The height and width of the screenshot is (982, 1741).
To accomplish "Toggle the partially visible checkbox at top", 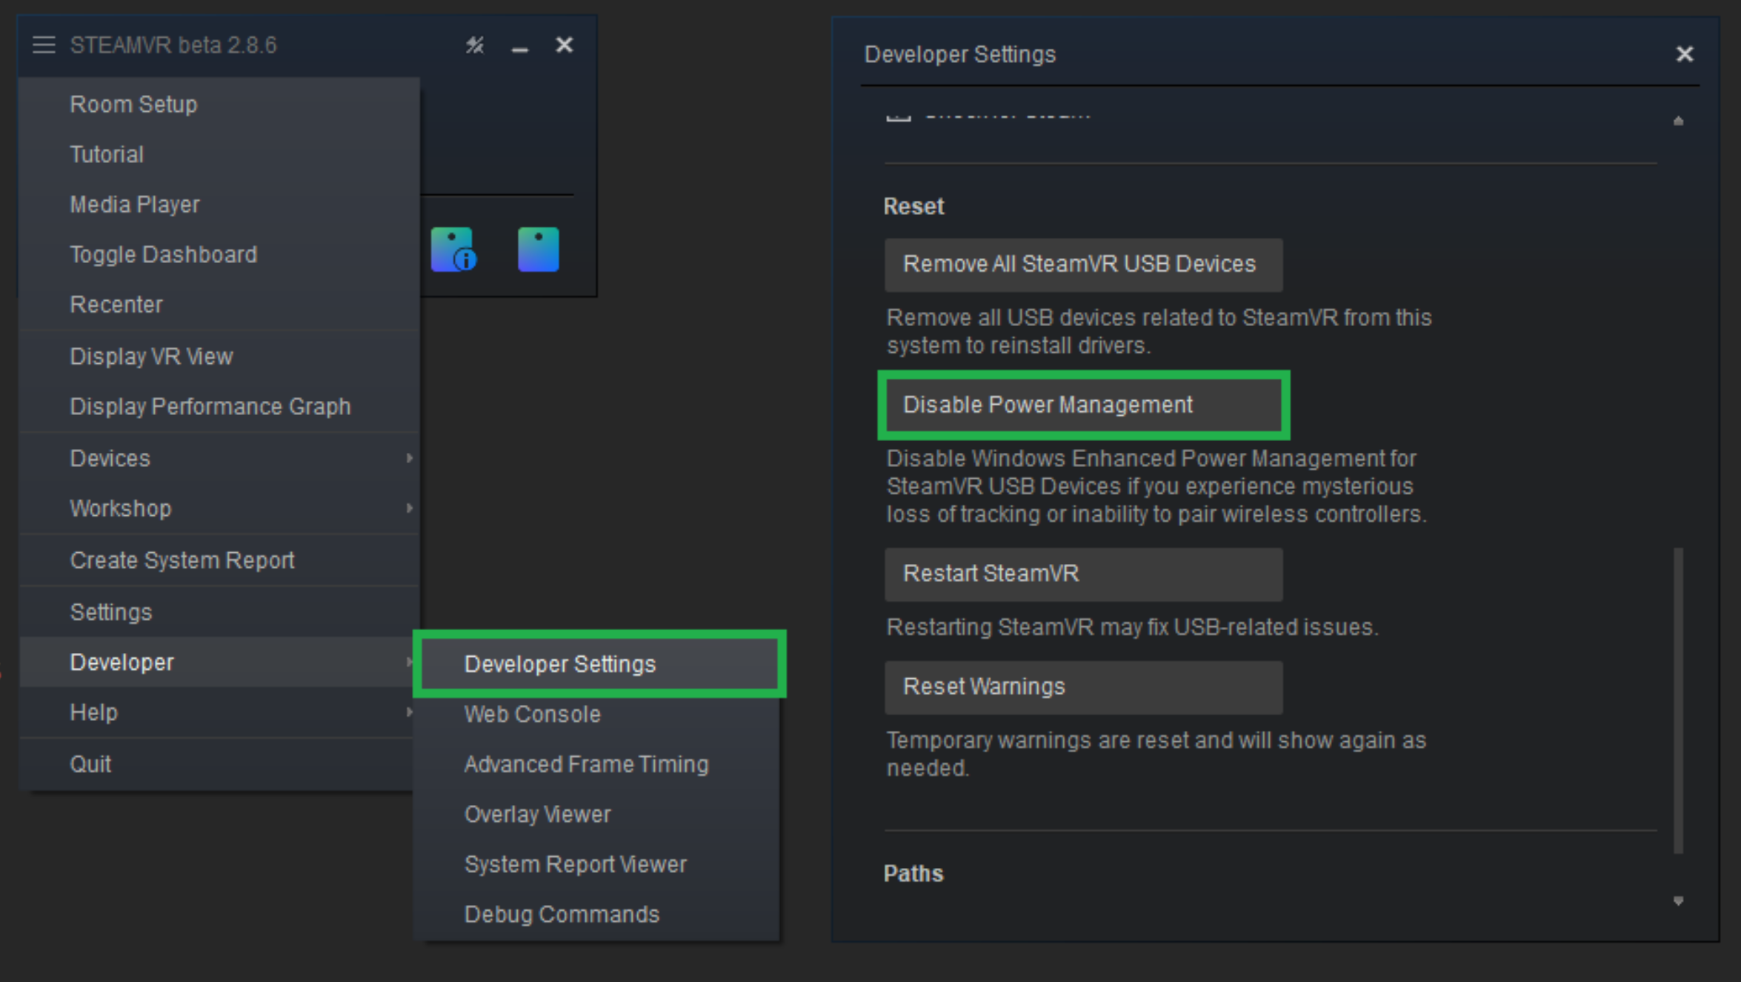I will click(898, 116).
